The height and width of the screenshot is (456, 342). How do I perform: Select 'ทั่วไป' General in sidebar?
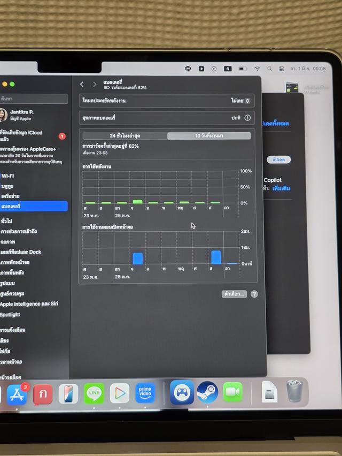(34, 221)
